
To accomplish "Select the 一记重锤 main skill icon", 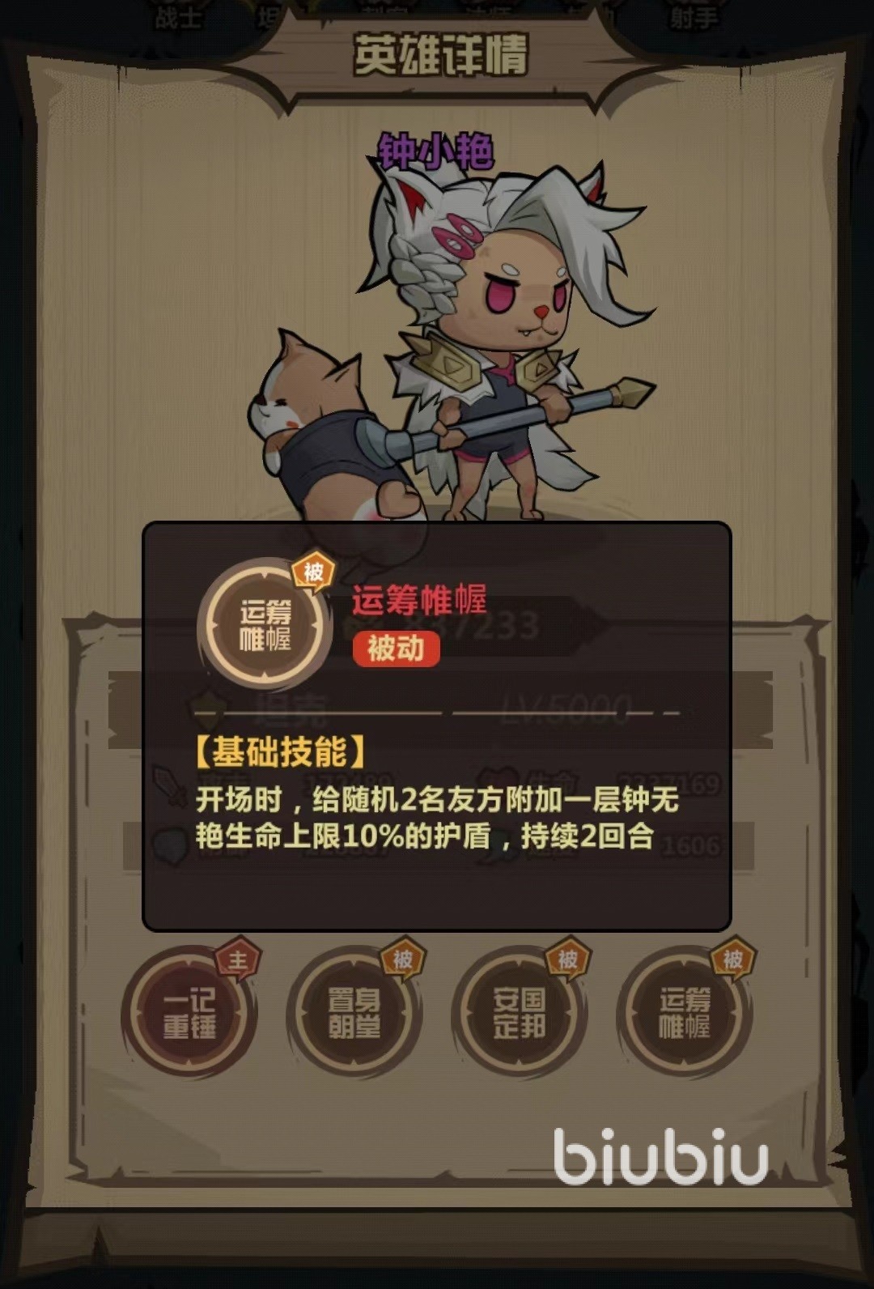I will 189,1013.
